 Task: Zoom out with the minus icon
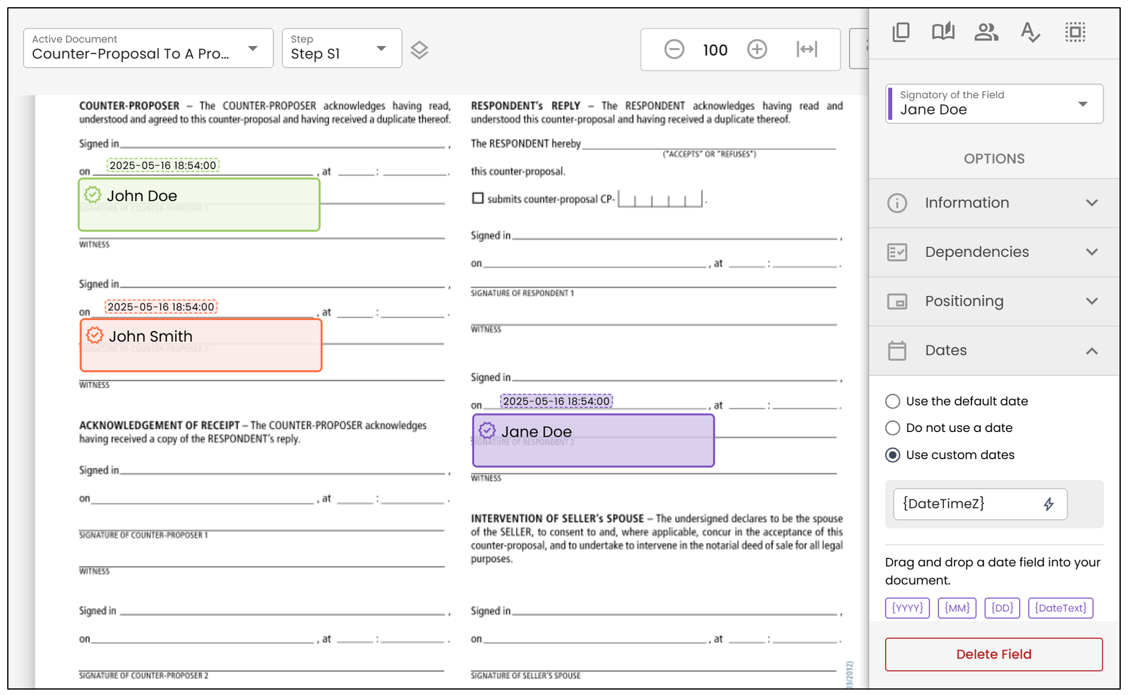tap(674, 49)
